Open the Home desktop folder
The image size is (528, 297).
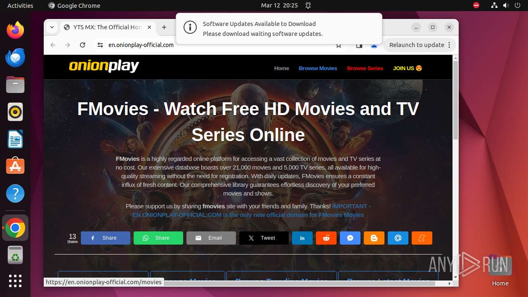pos(500,271)
